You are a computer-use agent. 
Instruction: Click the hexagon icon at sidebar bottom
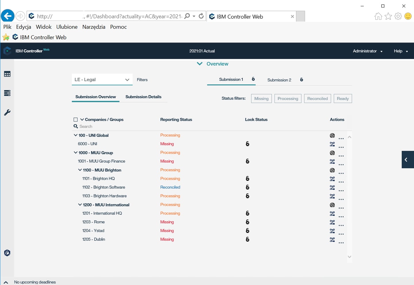(7, 253)
